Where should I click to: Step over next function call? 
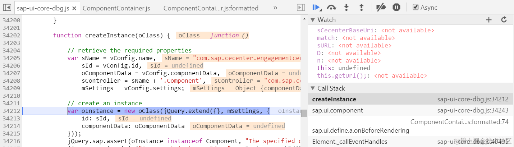tap(331, 7)
